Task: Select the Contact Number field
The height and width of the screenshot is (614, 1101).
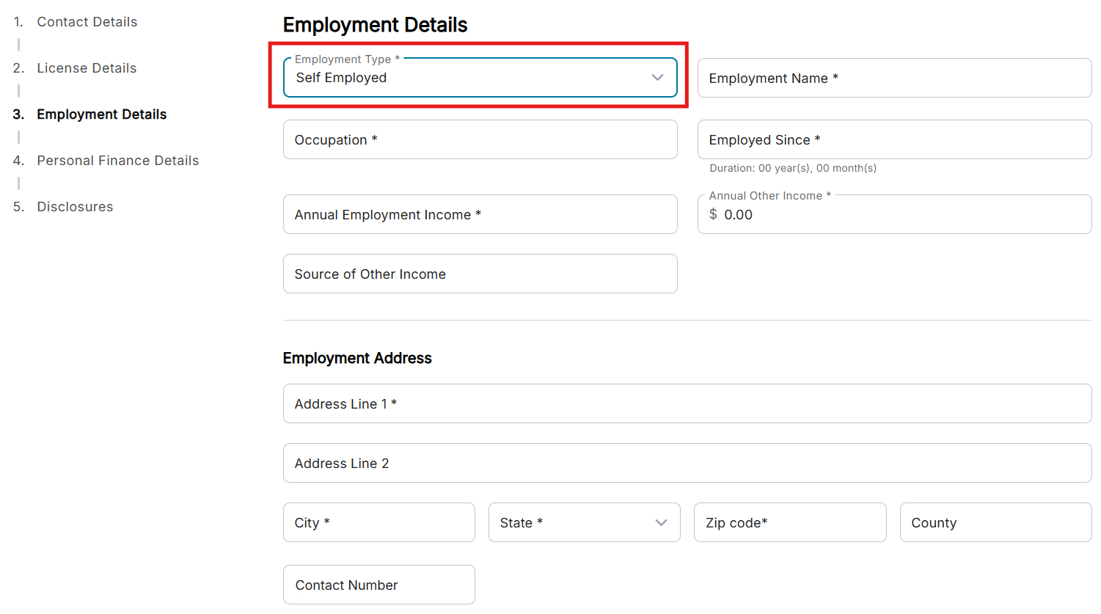Action: coord(378,585)
